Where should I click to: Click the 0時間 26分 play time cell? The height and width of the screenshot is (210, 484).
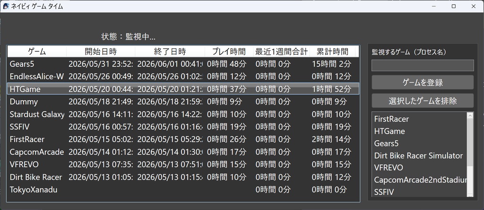click(x=226, y=139)
